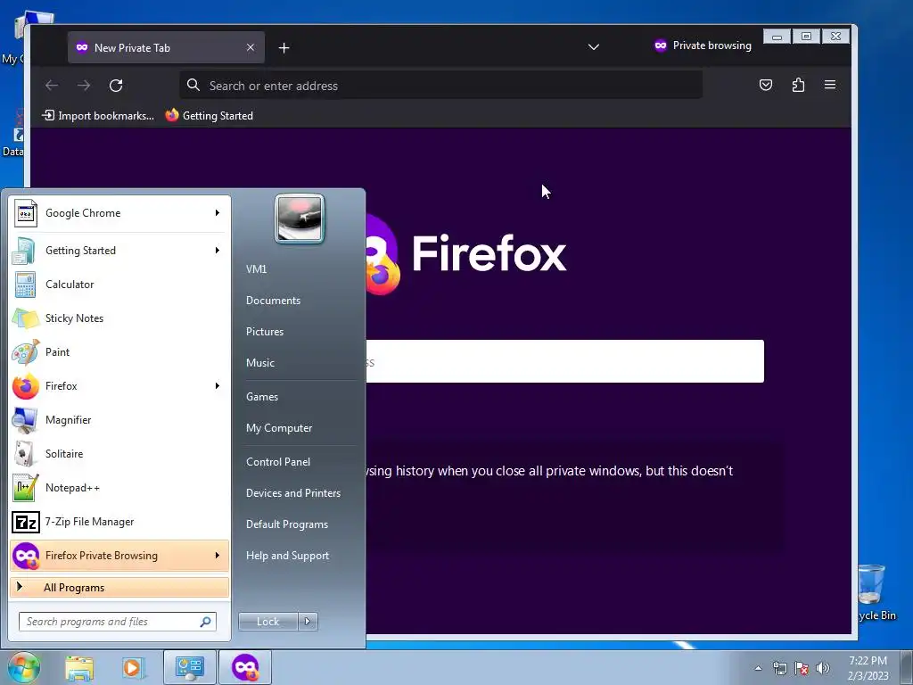Open Default Programs
The height and width of the screenshot is (685, 913).
287,524
